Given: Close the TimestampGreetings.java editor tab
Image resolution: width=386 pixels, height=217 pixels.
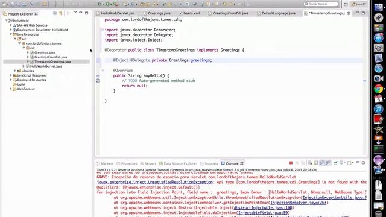Looking at the screenshot, I should (x=349, y=13).
